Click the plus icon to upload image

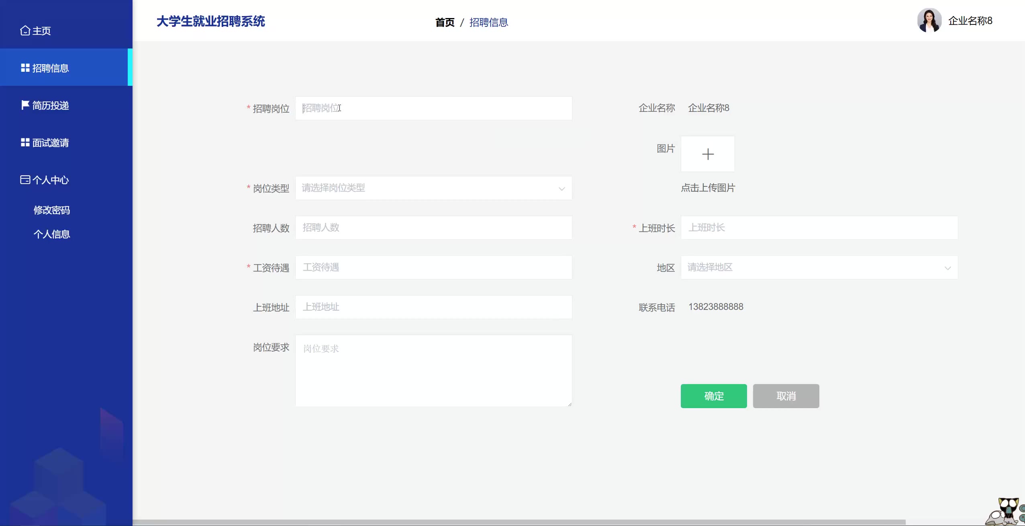tap(708, 154)
